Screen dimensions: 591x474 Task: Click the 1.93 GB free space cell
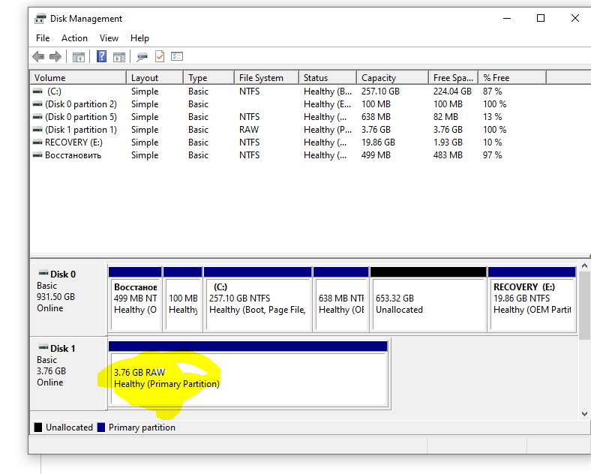click(x=448, y=142)
